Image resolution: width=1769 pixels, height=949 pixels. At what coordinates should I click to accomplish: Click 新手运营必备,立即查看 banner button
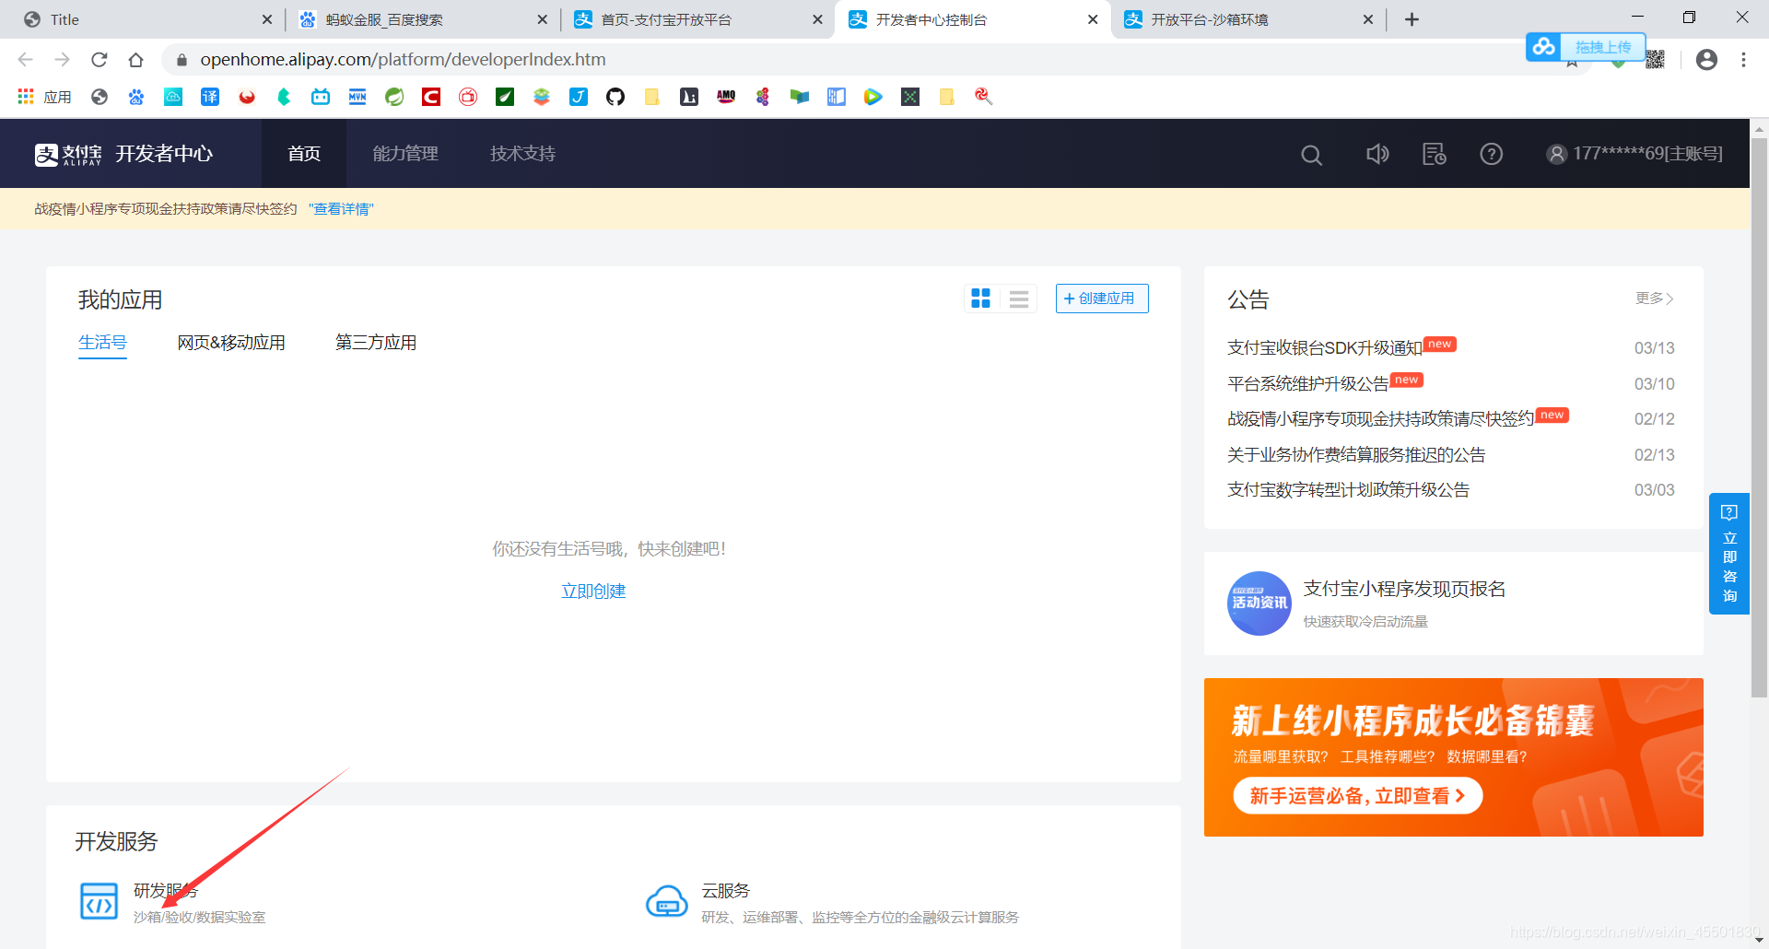1357,796
